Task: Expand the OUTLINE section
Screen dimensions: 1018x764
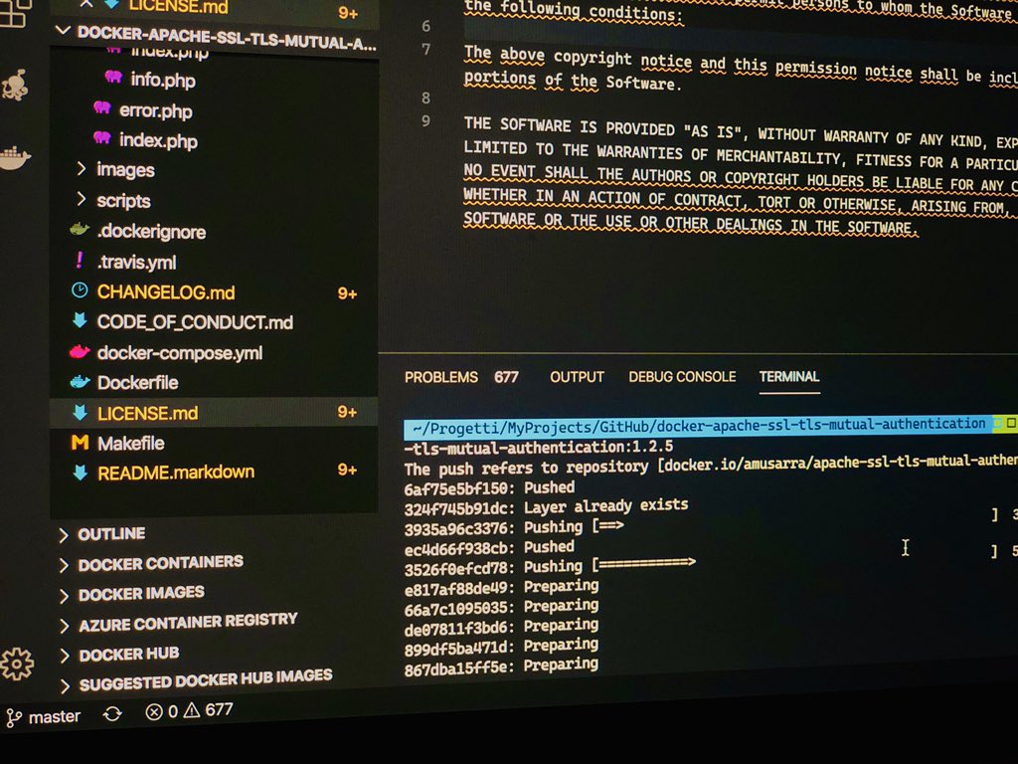Action: pos(64,534)
